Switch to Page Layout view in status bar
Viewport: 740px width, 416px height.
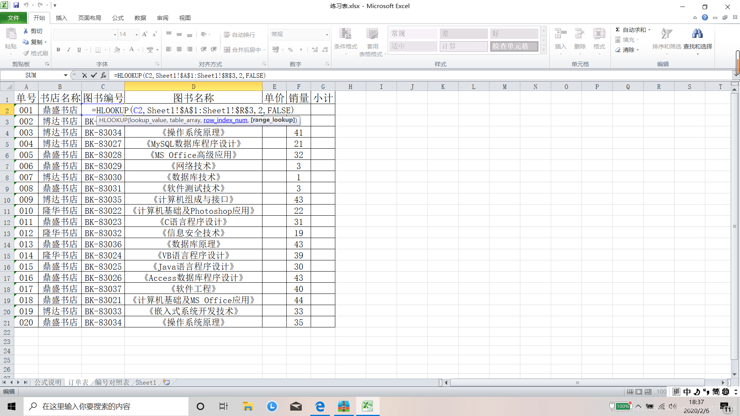click(x=639, y=392)
